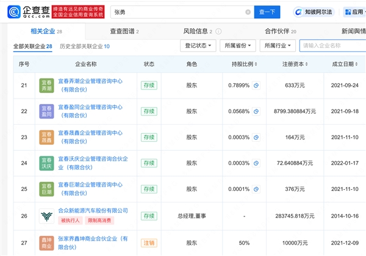Switch to 新闻舆情 tab
The width and height of the screenshot is (366, 256).
tap(353, 32)
